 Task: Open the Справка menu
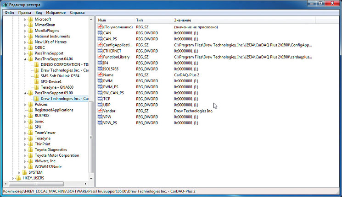77,13
